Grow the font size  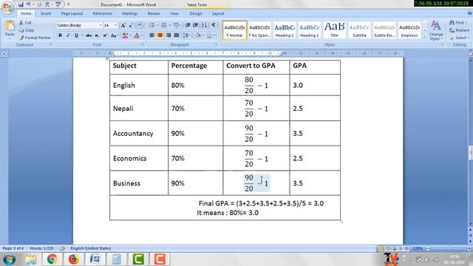(x=123, y=26)
